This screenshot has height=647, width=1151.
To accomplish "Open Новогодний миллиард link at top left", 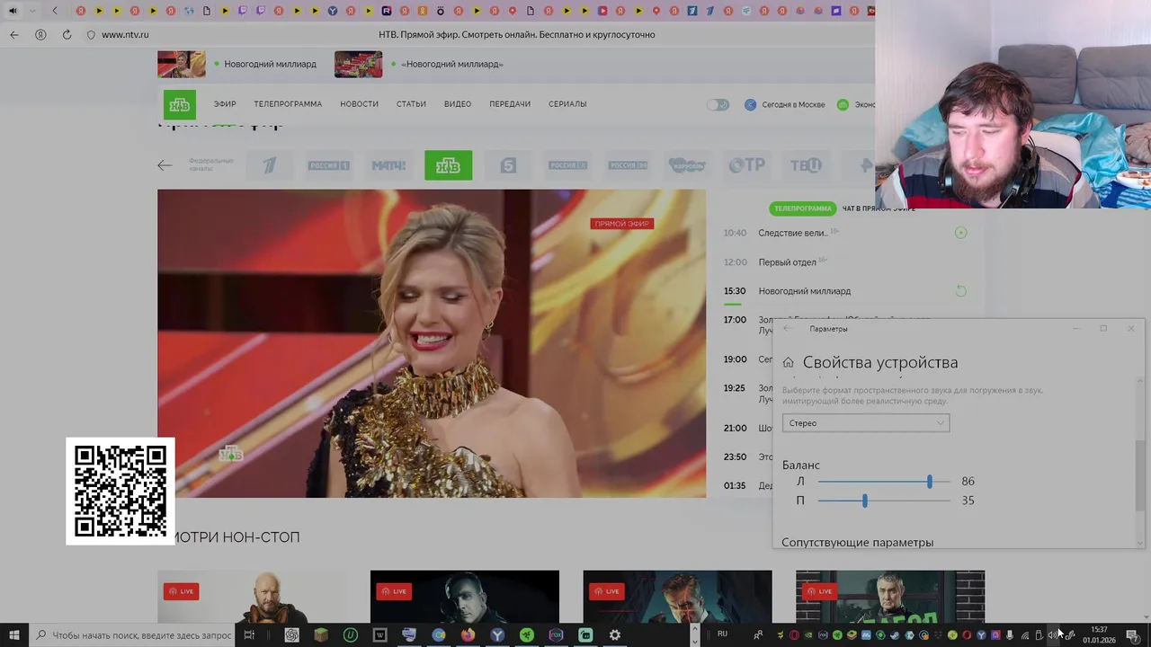I will (271, 65).
